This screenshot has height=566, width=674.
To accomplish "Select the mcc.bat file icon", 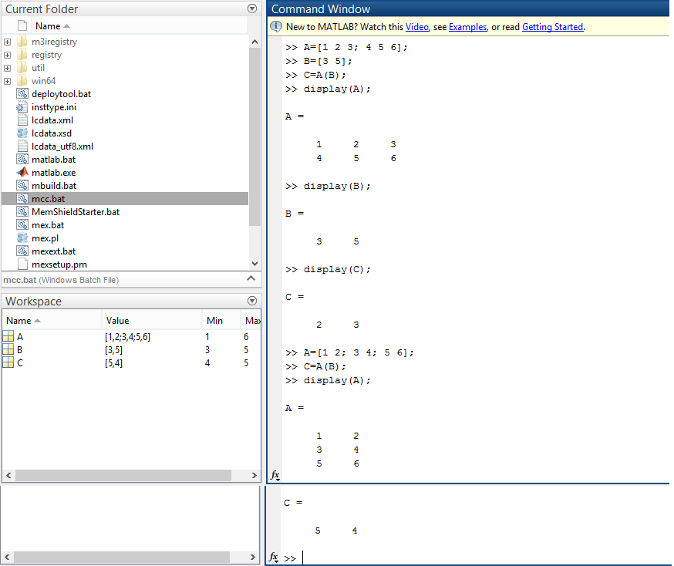I will point(22,198).
